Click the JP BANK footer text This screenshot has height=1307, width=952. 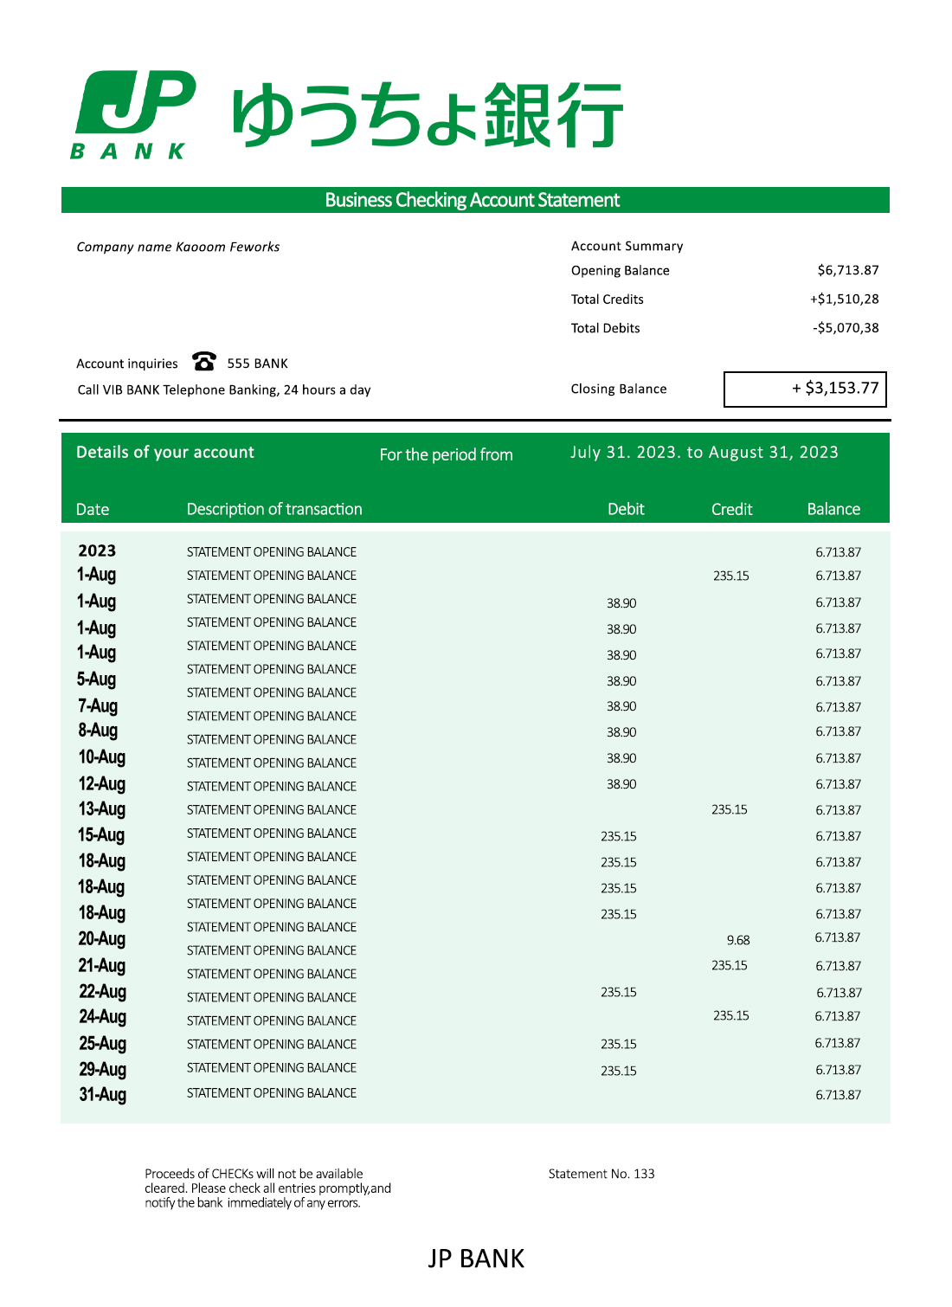pyautogui.click(x=474, y=1258)
